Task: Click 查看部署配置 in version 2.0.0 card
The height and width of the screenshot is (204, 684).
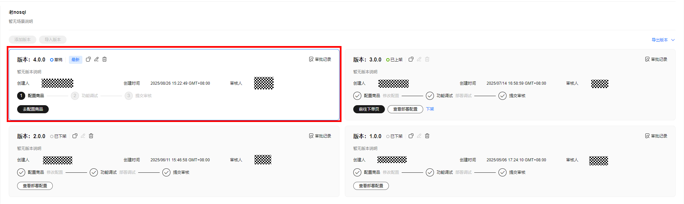Action: tap(35, 186)
